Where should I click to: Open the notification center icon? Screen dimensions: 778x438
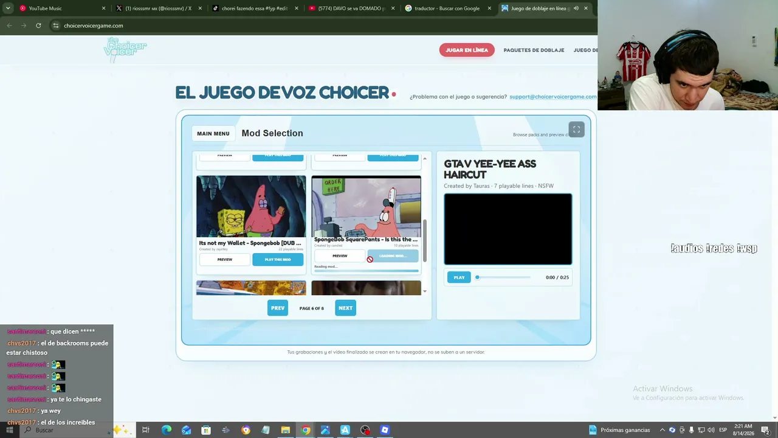point(765,430)
